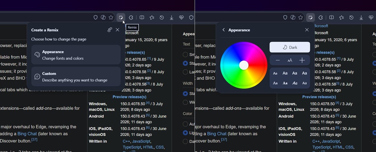
Task: Open the HTML link in right window
Action: [338, 147]
